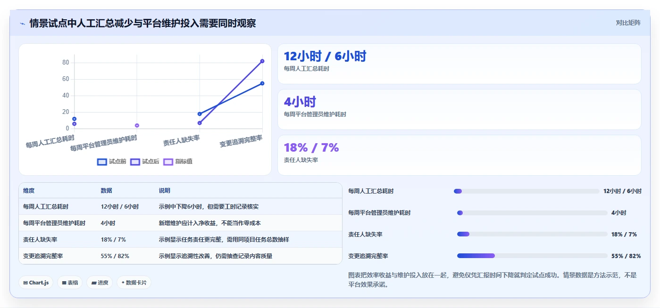Screen dimensions: 660x308
Task: Select text 示例显示任务责任更完整，需用同项目任务总数抽样
Action: click(x=224, y=240)
